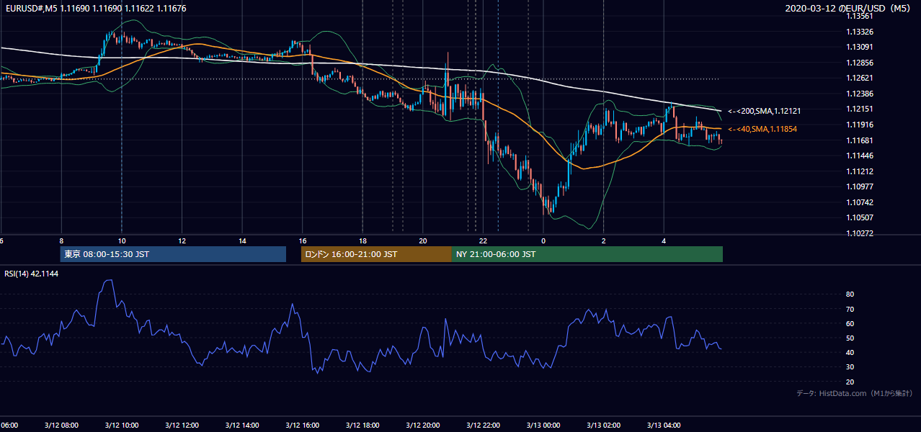The height and width of the screenshot is (432, 921).
Task: Click price axis value 1.10977
Action: [x=860, y=187]
